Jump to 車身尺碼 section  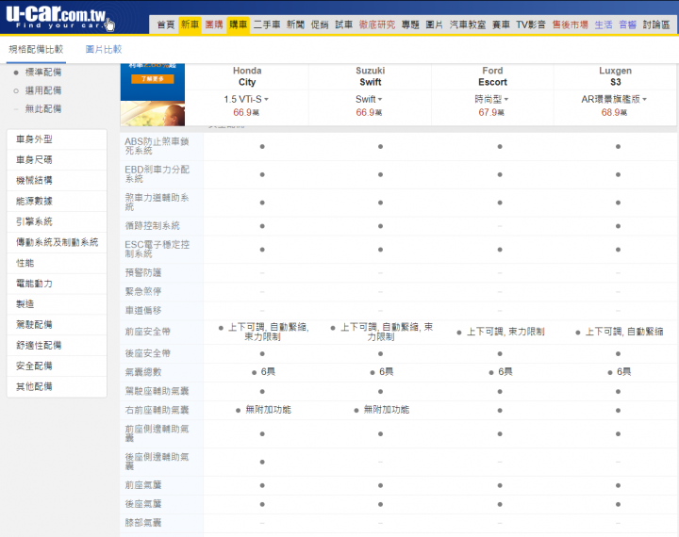click(57, 159)
